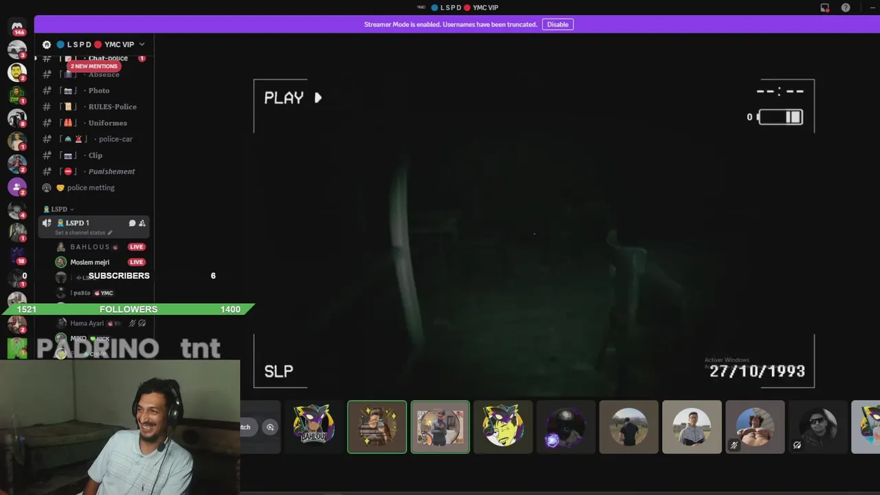This screenshot has width=880, height=495.
Task: Select the BAHLOUS logo participant tile
Action: coord(314,427)
